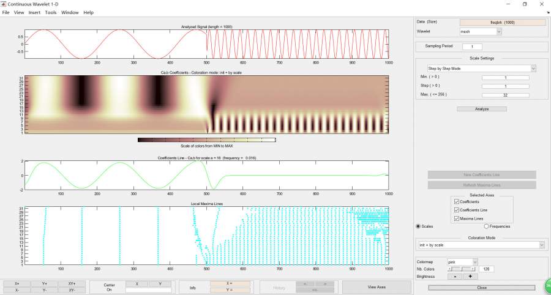The width and height of the screenshot is (551, 295).
Task: Decrease brightness with the minus button
Action: [455, 276]
